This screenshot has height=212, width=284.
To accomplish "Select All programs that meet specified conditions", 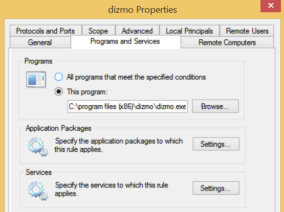I will [x=59, y=77].
